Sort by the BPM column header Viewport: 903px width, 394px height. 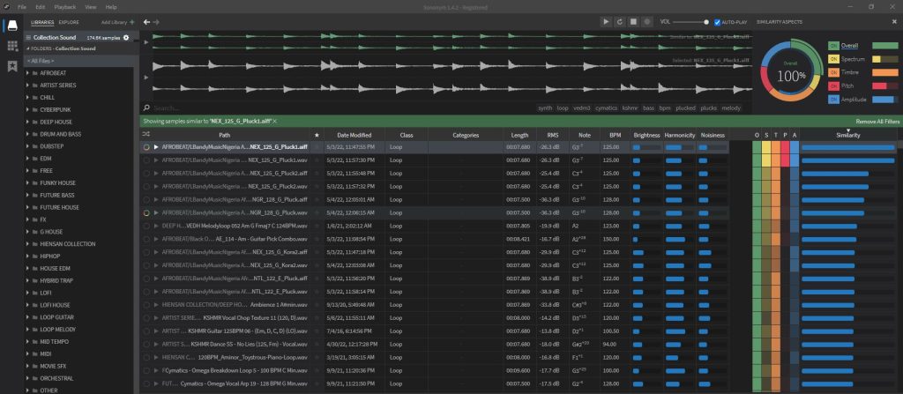[x=615, y=135]
